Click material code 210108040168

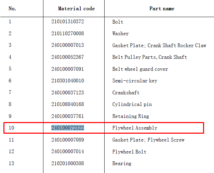68,104
